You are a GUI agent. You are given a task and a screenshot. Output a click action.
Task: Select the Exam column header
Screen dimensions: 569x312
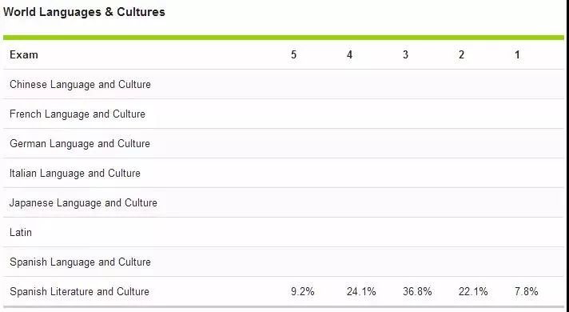[x=24, y=55]
